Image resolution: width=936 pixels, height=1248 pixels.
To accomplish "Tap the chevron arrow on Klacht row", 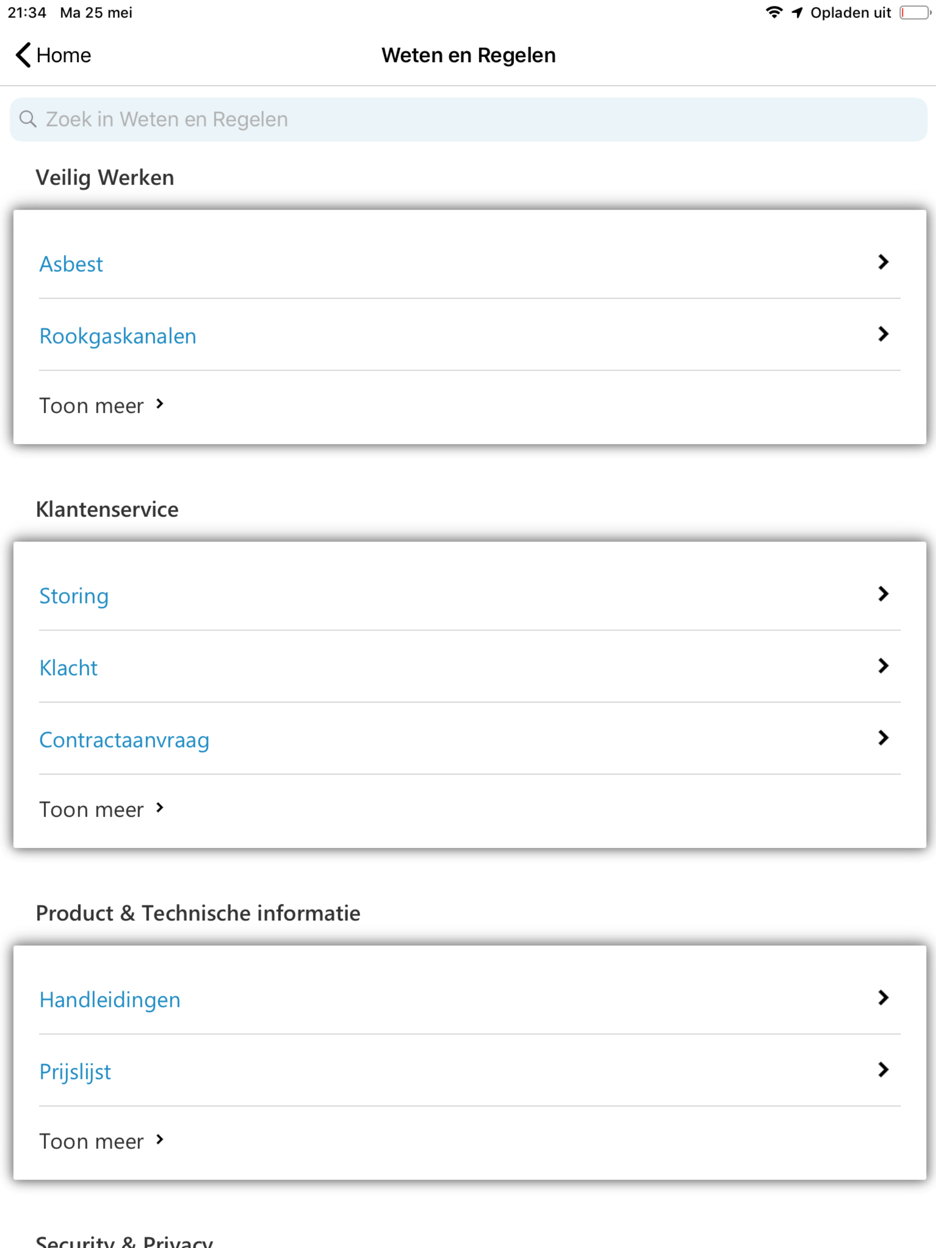I will click(x=883, y=666).
